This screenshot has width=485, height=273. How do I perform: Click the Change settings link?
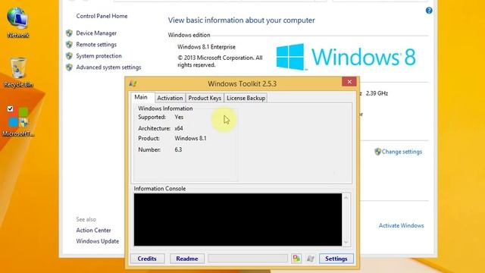[x=402, y=152]
